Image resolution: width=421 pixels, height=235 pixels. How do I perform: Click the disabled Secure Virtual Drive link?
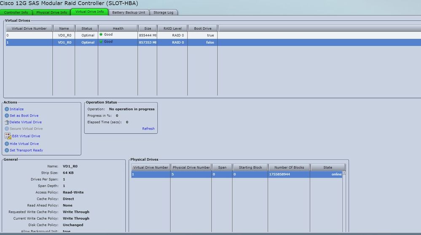tap(26, 129)
